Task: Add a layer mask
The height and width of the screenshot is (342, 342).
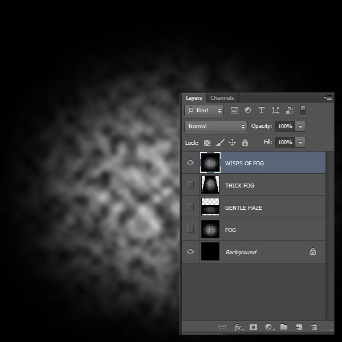Action: click(253, 327)
